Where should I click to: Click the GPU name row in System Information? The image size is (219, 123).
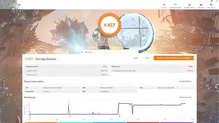(x=52, y=88)
